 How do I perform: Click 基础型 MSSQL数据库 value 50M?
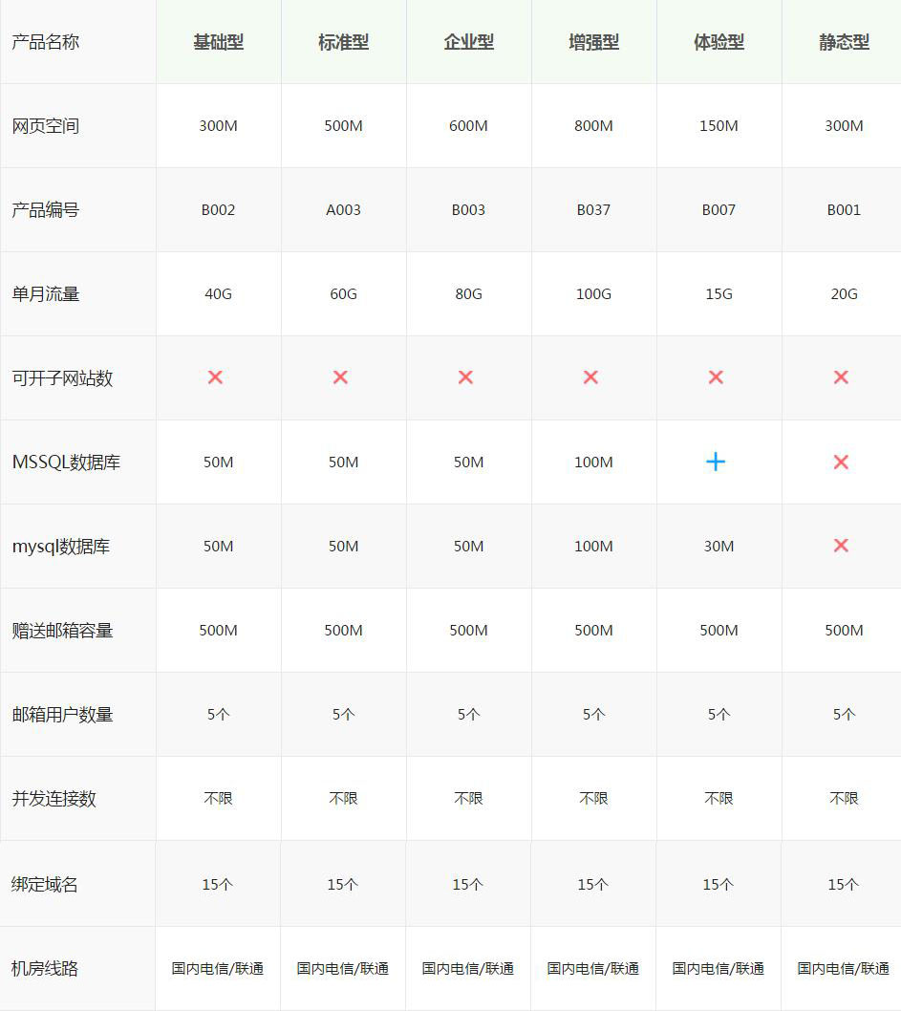pyautogui.click(x=219, y=462)
